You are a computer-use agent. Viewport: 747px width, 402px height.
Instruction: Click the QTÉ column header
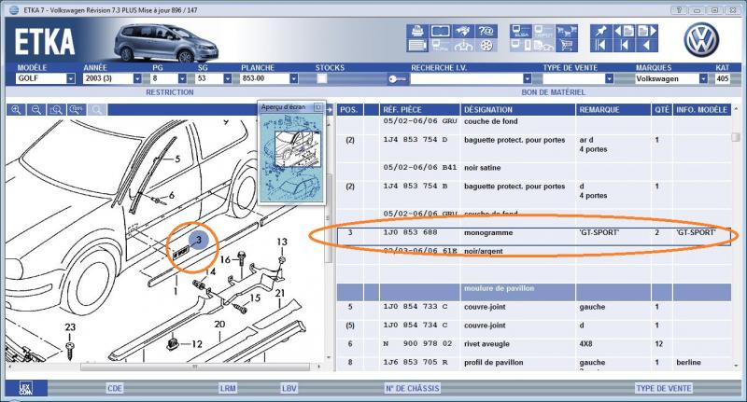pos(662,110)
